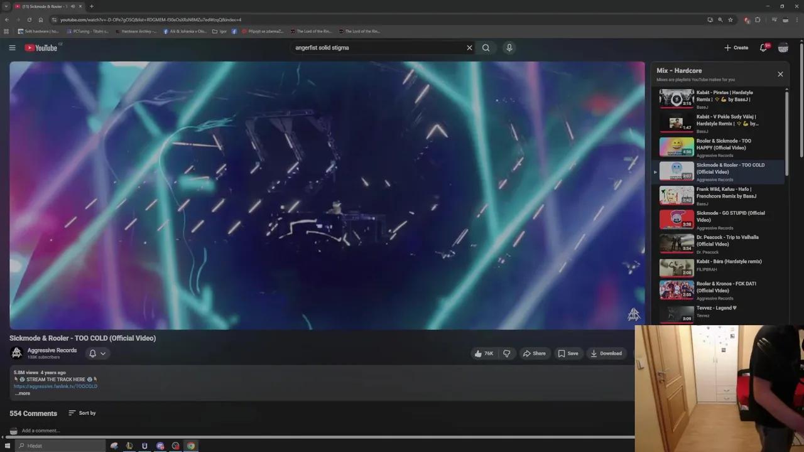Viewport: 804px width, 452px height.
Task: Bookmark this page with the star icon
Action: point(731,19)
